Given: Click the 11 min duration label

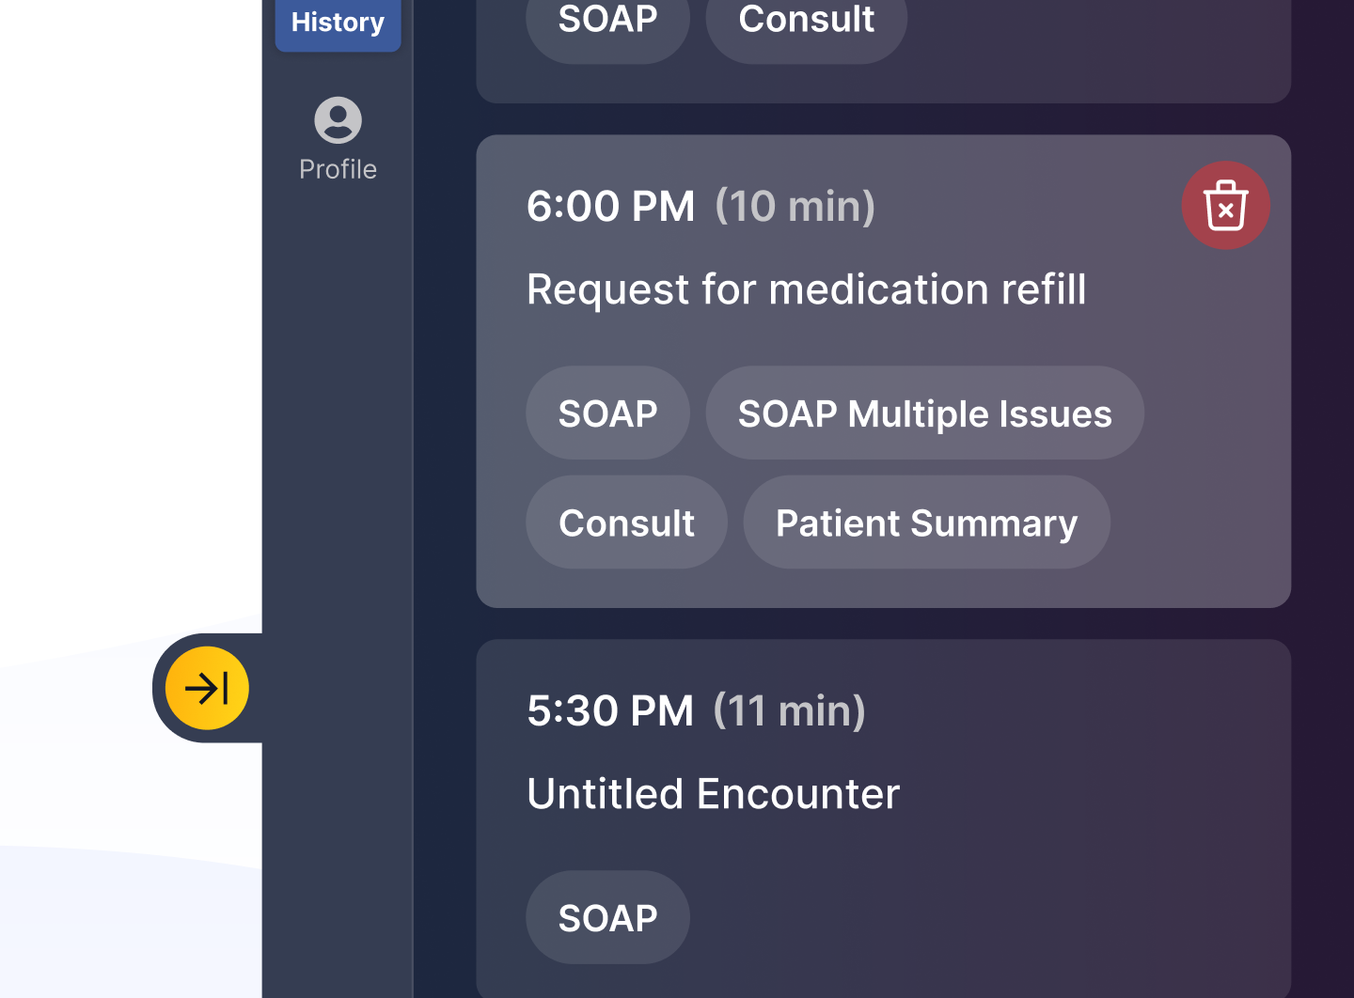Looking at the screenshot, I should point(789,711).
